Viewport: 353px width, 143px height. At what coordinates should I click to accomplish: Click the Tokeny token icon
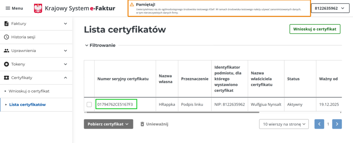pos(6,64)
